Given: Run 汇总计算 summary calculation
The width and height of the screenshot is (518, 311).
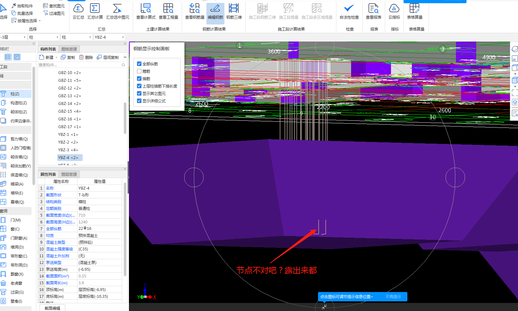Looking at the screenshot, I should click(95, 12).
